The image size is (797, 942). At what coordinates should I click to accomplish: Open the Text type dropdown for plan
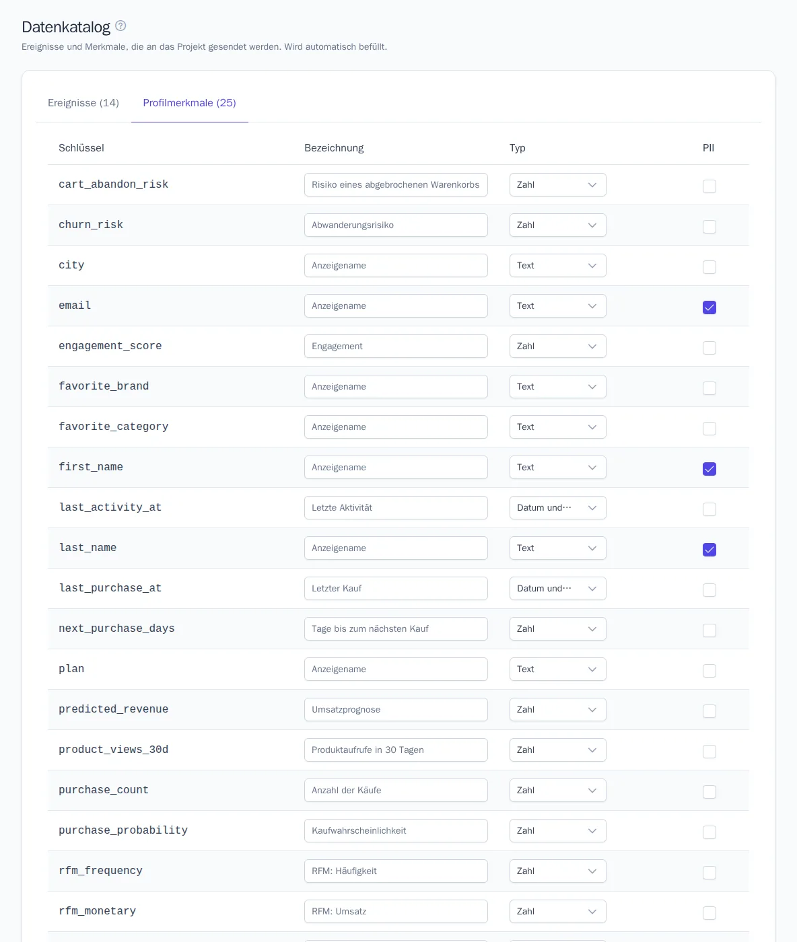pos(558,669)
